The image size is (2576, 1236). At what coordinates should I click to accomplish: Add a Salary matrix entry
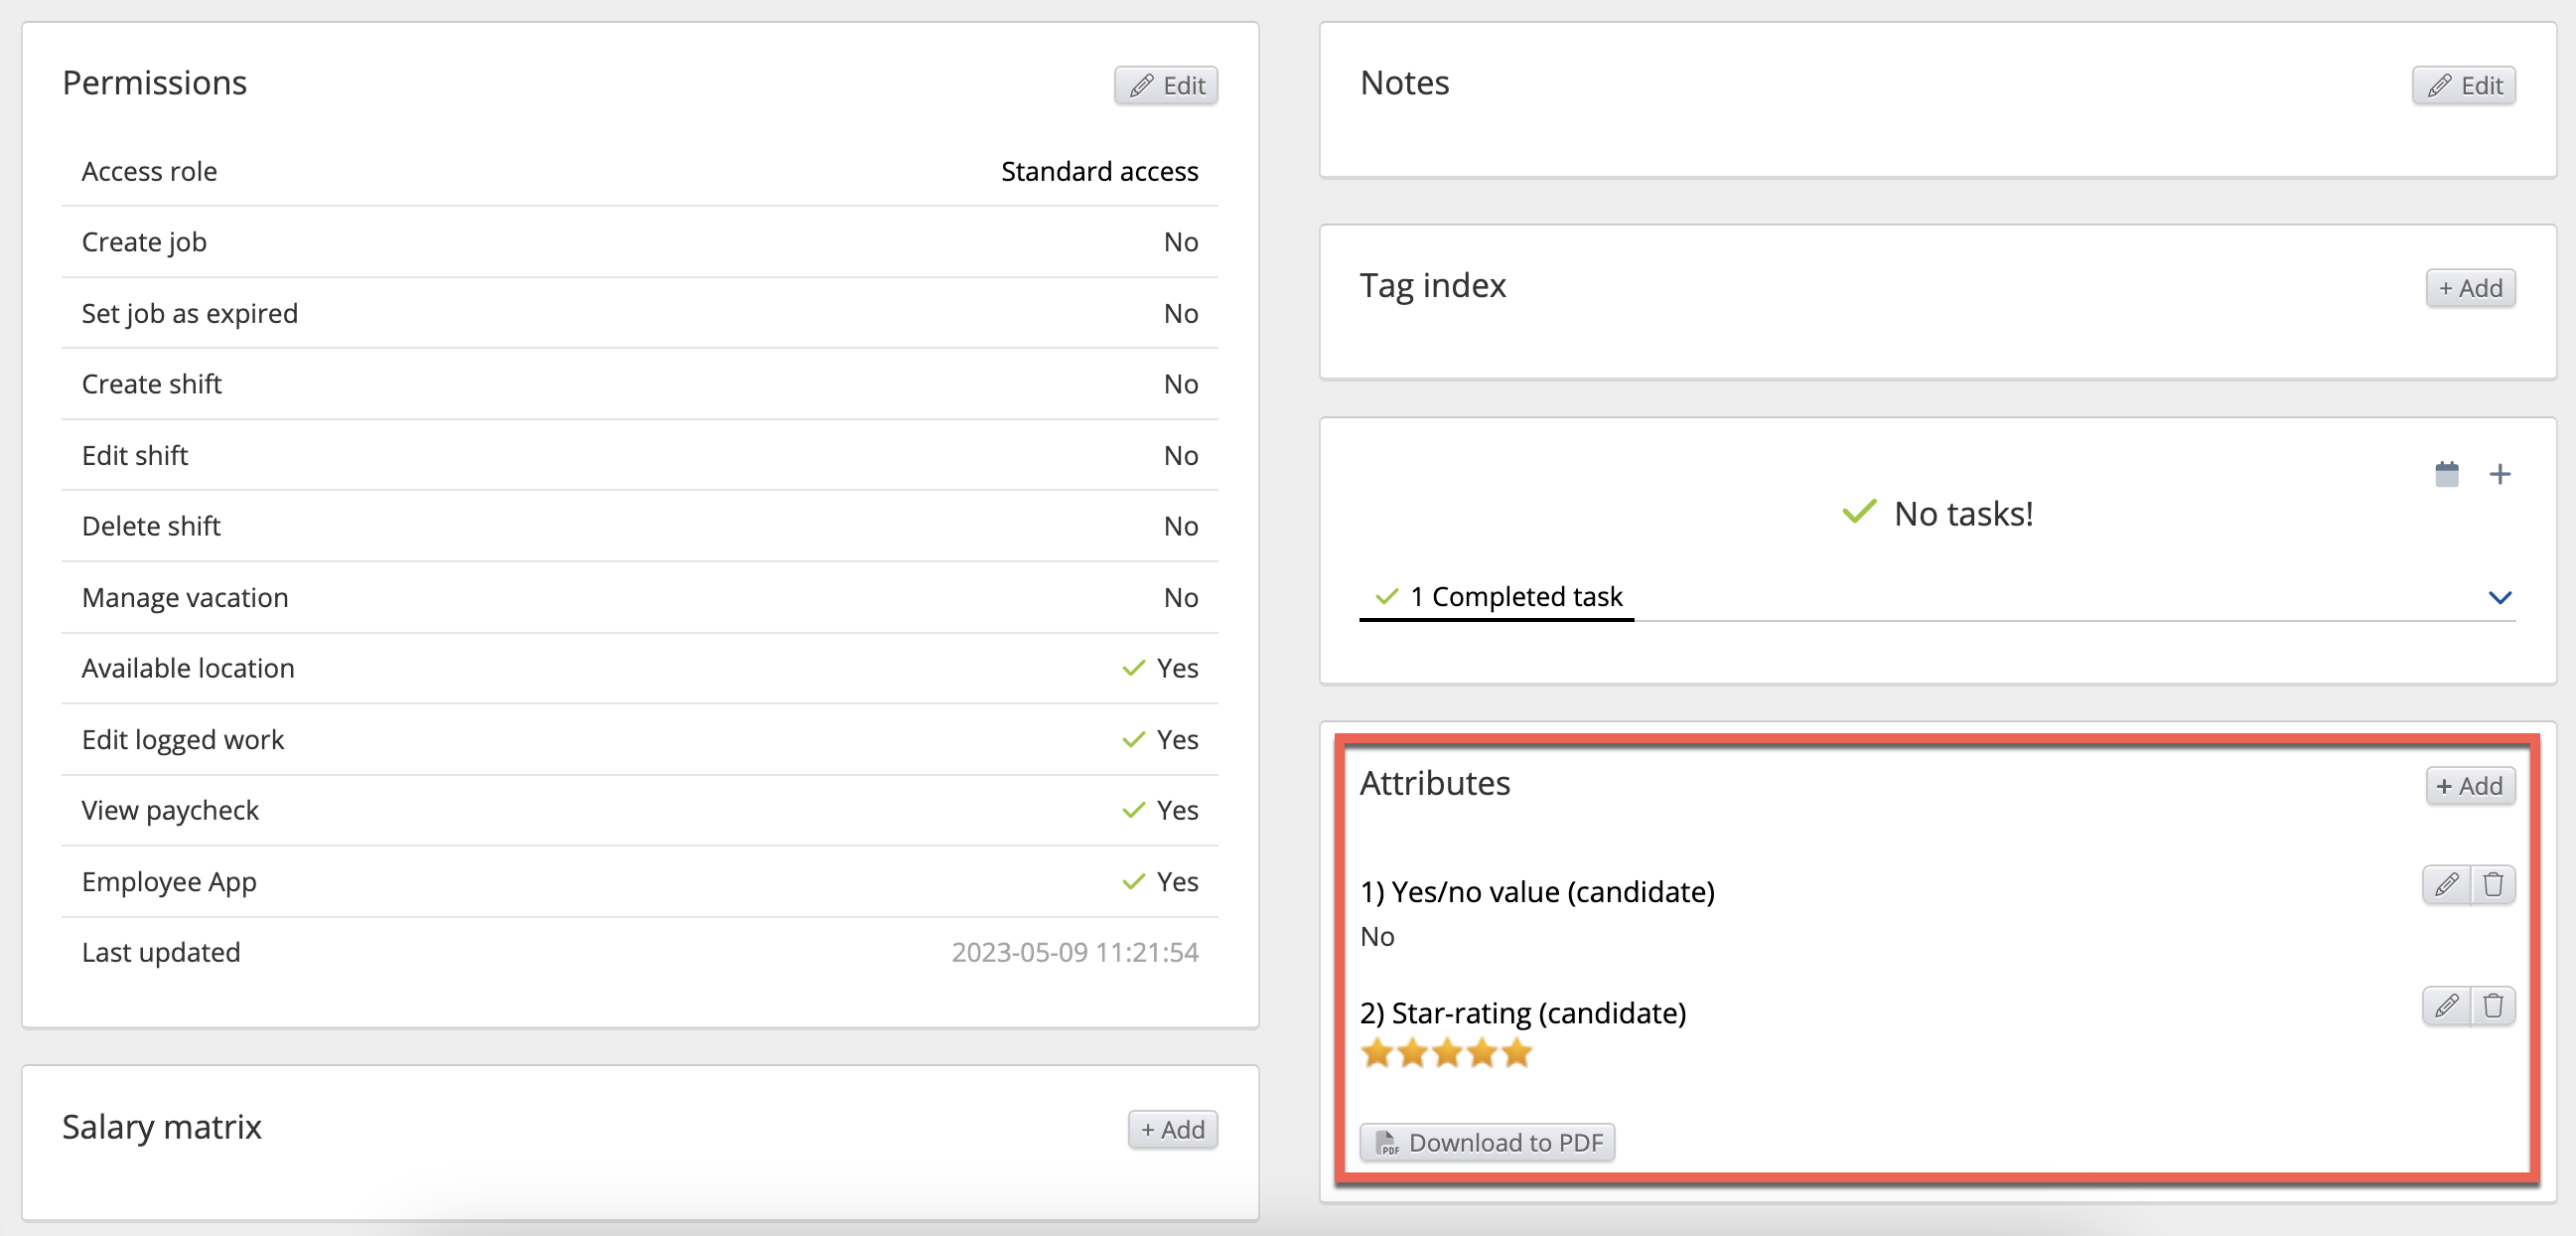pos(1172,1129)
